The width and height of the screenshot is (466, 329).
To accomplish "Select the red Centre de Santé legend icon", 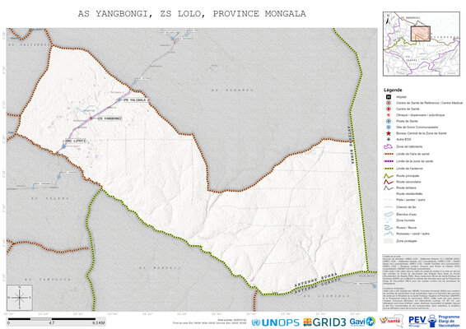I will pos(388,109).
